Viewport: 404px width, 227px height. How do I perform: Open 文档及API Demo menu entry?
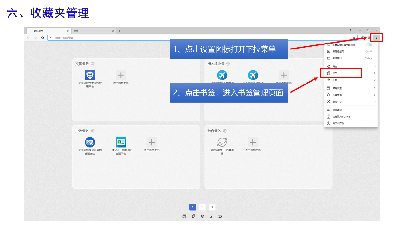click(351, 117)
